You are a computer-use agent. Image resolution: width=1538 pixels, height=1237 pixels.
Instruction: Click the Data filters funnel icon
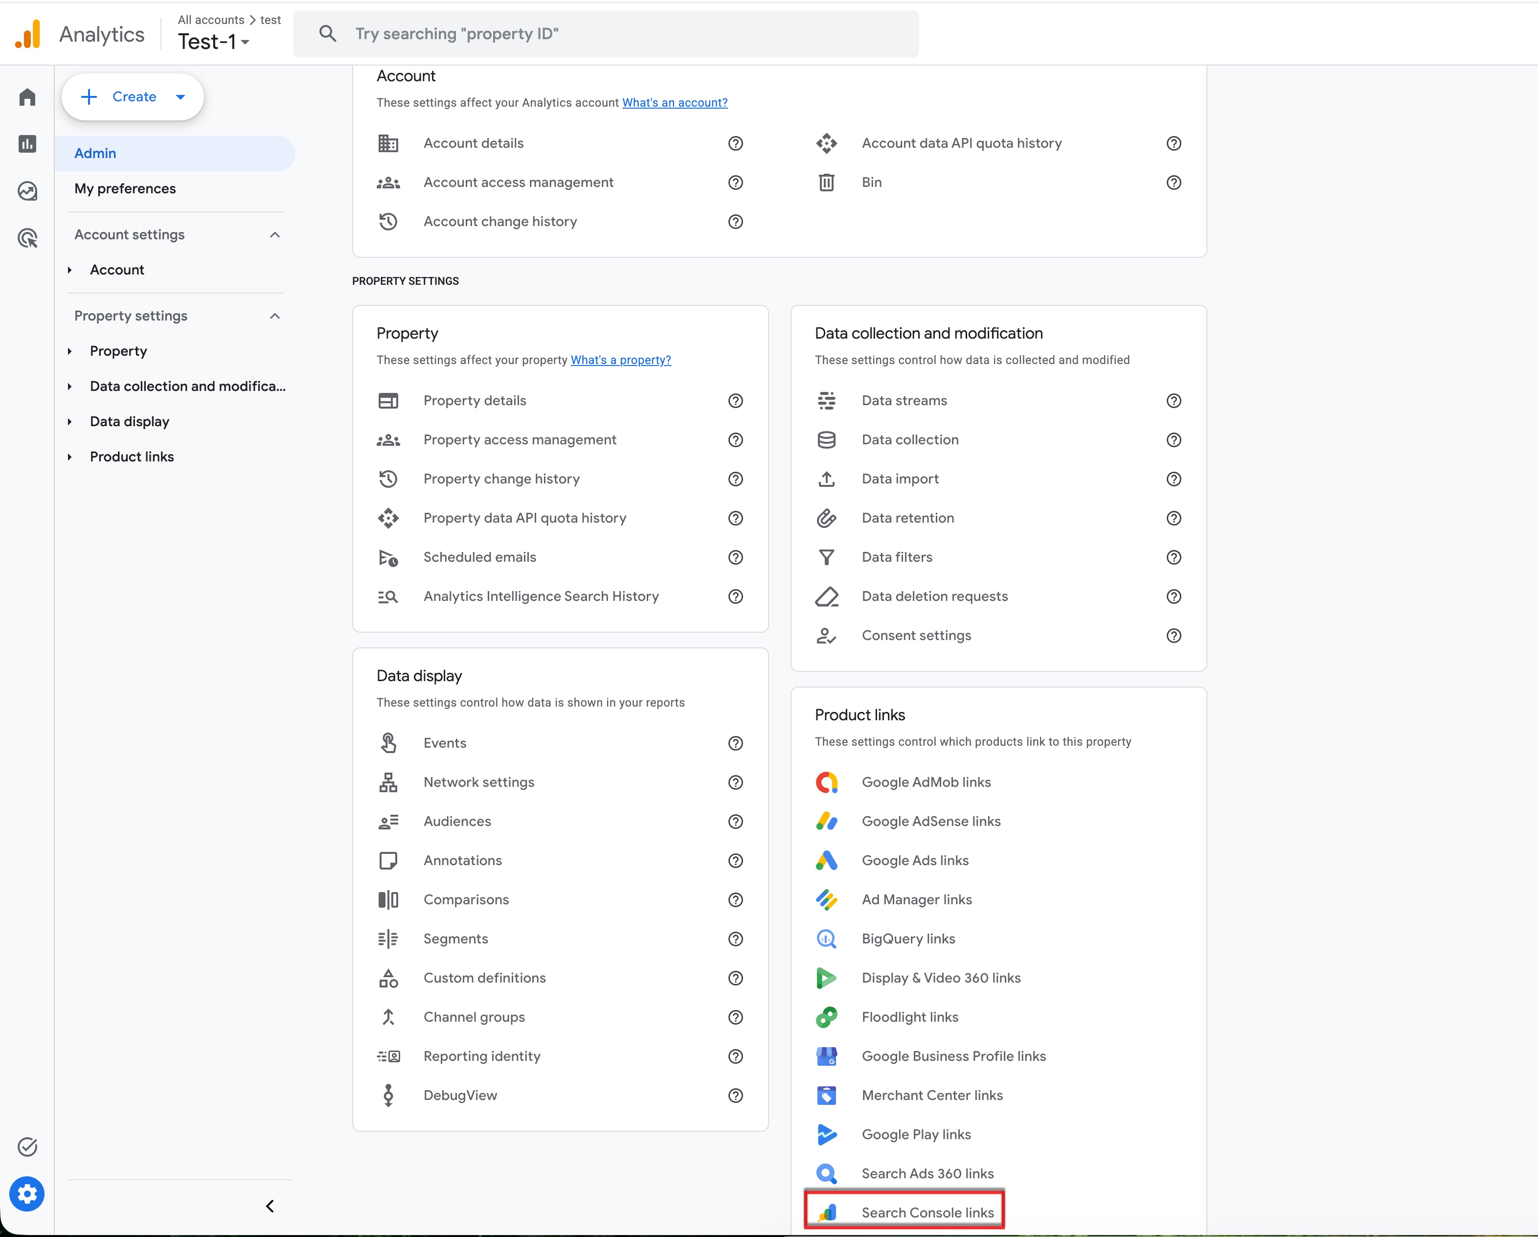click(x=826, y=558)
